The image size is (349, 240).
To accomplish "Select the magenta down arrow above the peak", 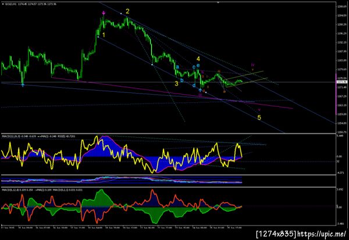I will 104,13.
